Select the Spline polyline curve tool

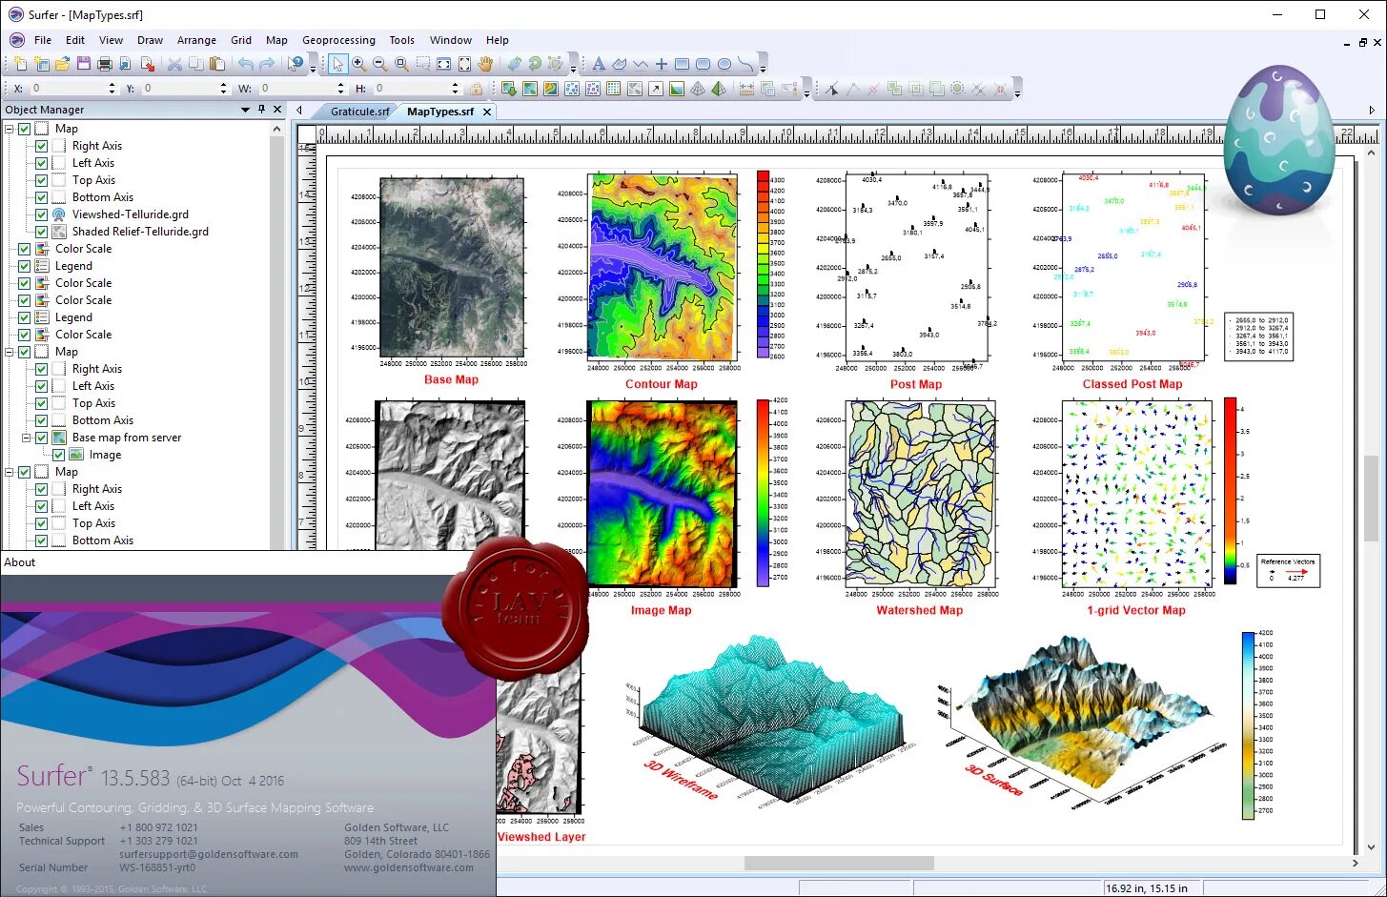(x=745, y=64)
